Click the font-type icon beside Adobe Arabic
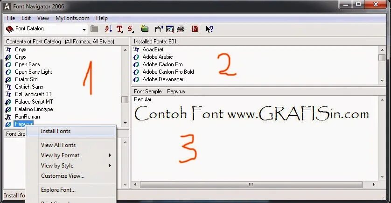Image resolution: width=391 pixels, height=203 pixels. tap(136, 57)
